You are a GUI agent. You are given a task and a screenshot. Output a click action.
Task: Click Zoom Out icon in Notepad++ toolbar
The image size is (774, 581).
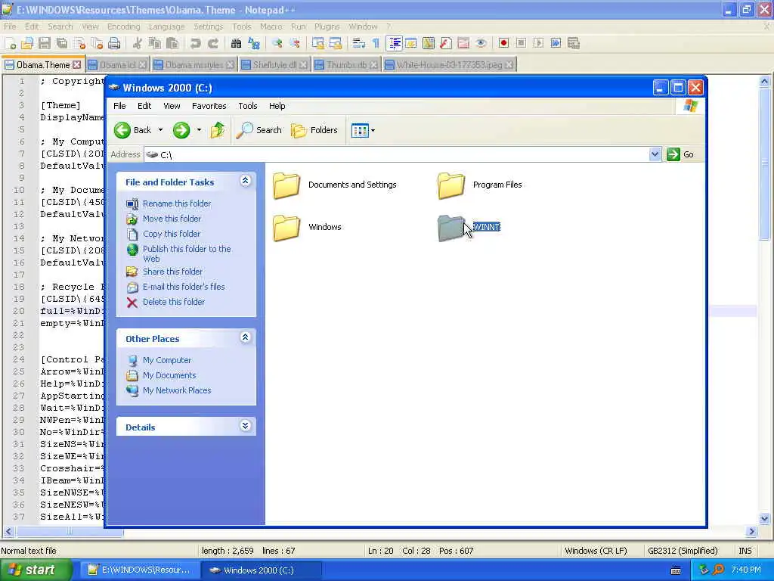(x=295, y=43)
